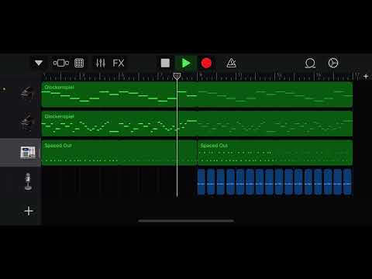Select the Spaced Out drum machine track icon
This screenshot has width=372, height=279.
pyautogui.click(x=28, y=153)
